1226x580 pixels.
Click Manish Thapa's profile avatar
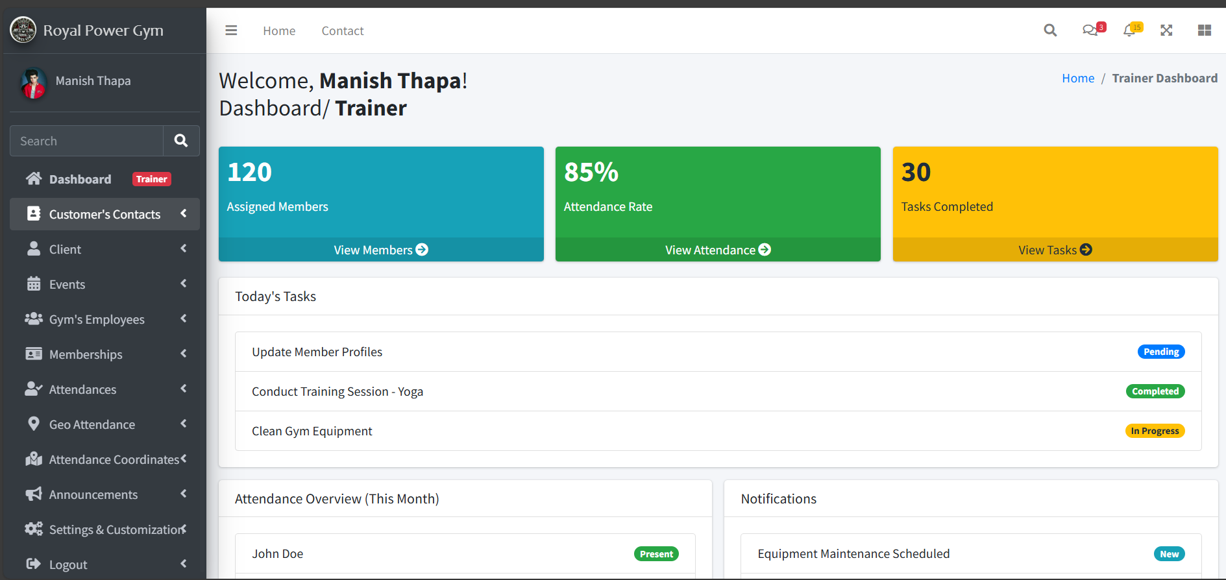(33, 82)
